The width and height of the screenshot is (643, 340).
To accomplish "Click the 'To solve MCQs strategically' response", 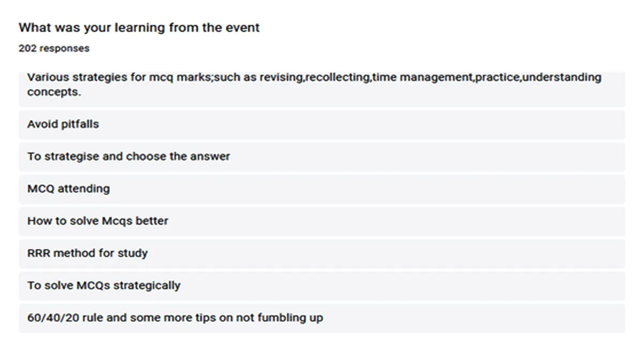I will point(322,285).
